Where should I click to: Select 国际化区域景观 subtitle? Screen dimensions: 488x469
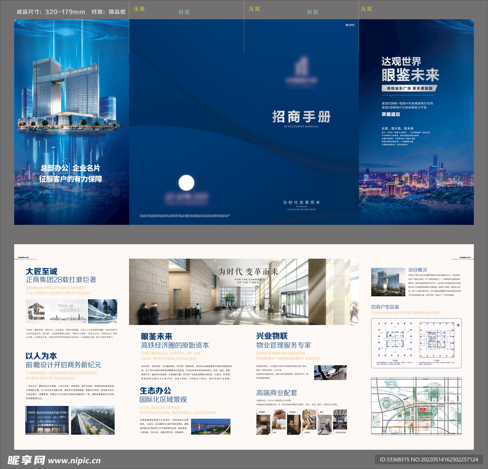click(x=163, y=399)
